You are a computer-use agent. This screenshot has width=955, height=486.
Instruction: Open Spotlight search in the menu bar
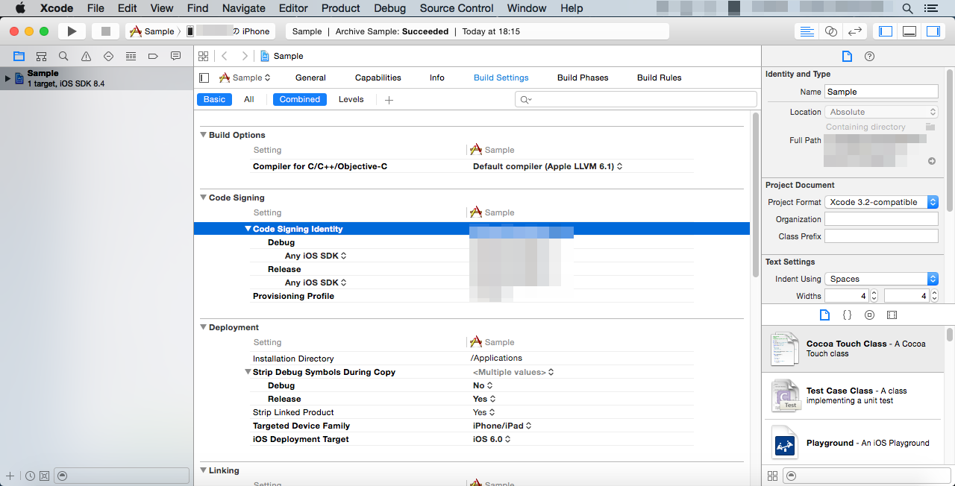(x=907, y=8)
